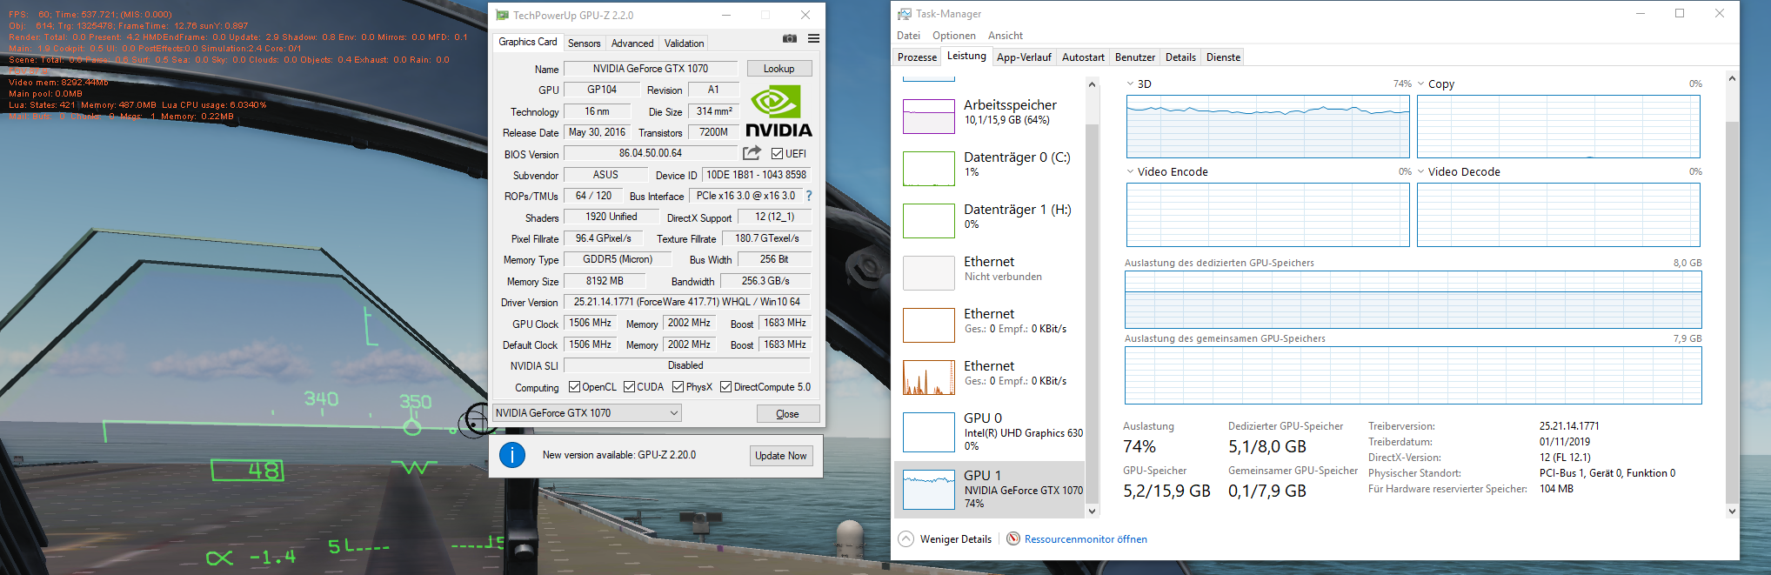Select GPU 0 Intel UHD Graphics 630

pos(991,432)
